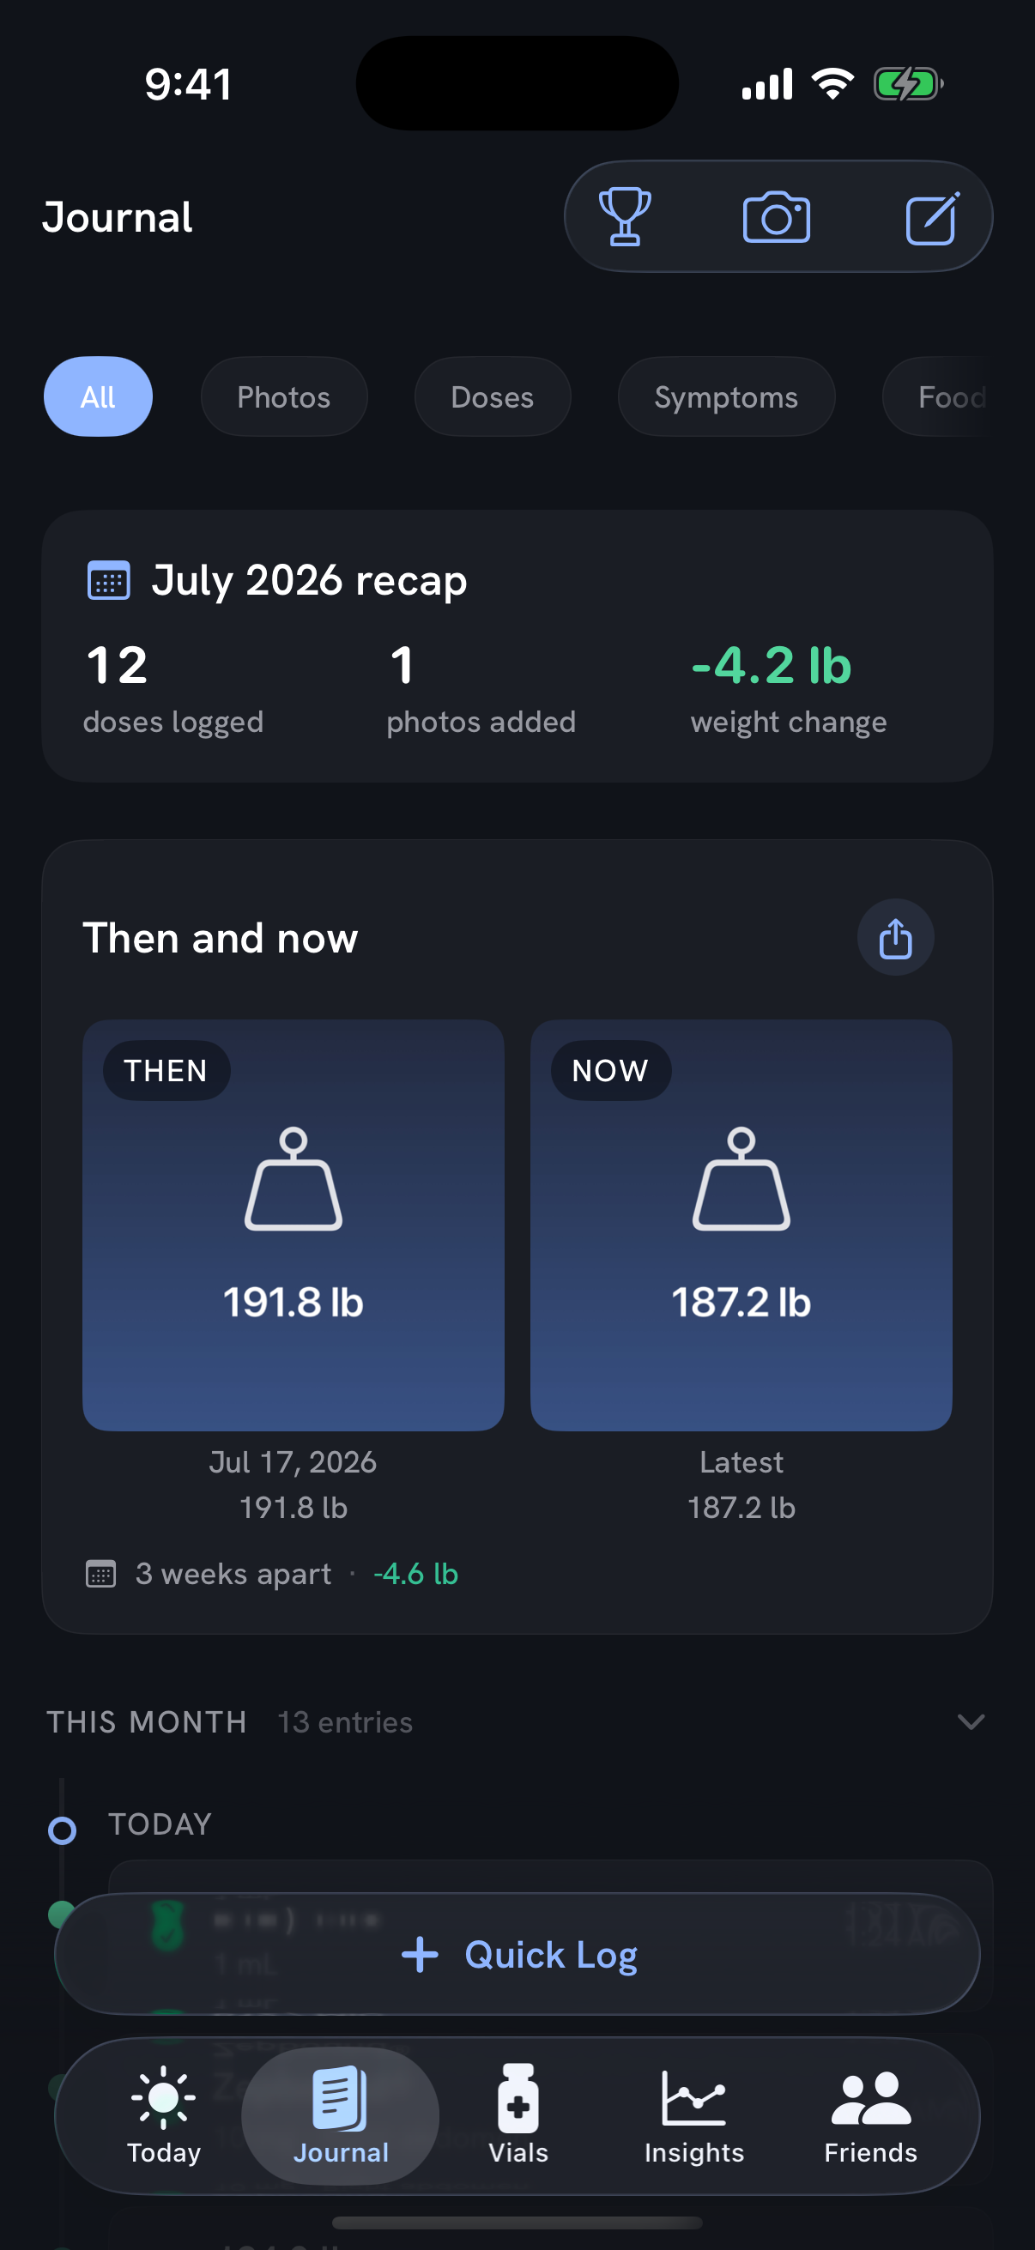Tap the camera icon to add photo
The width and height of the screenshot is (1035, 2250).
[777, 216]
